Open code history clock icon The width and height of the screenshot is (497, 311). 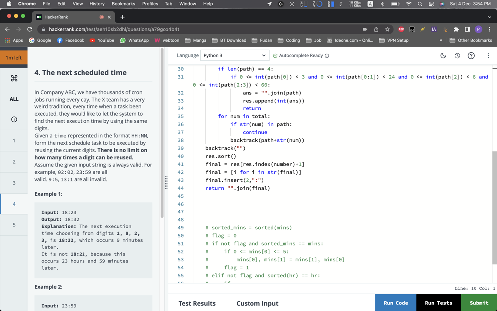(457, 56)
